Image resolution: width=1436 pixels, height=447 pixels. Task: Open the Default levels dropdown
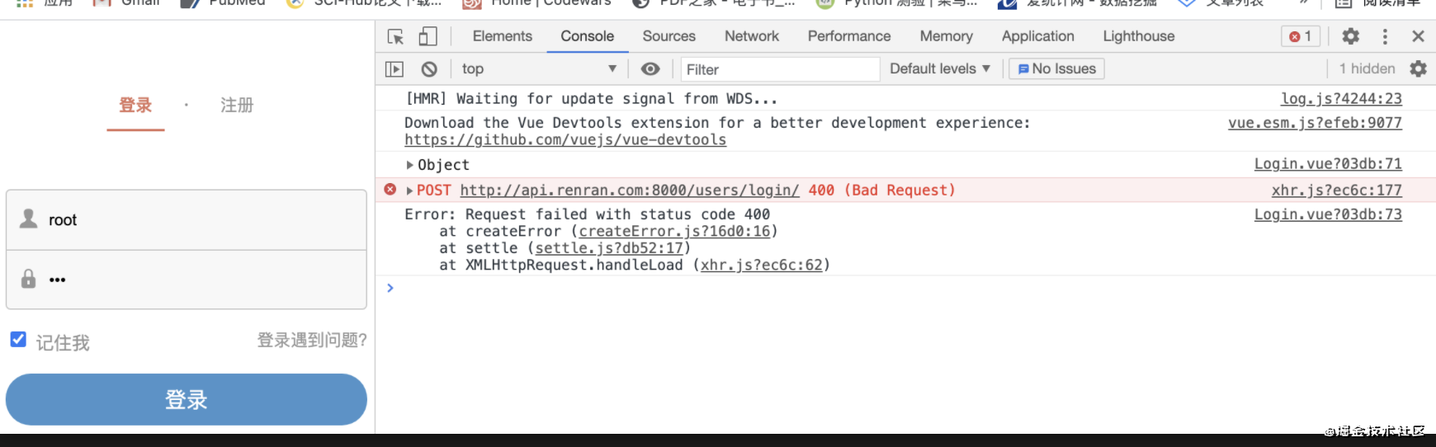tap(939, 69)
